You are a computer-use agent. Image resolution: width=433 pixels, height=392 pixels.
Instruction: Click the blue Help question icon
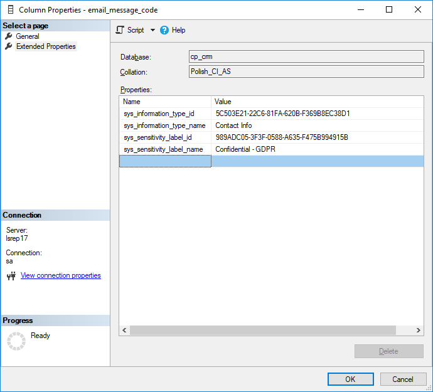point(164,30)
